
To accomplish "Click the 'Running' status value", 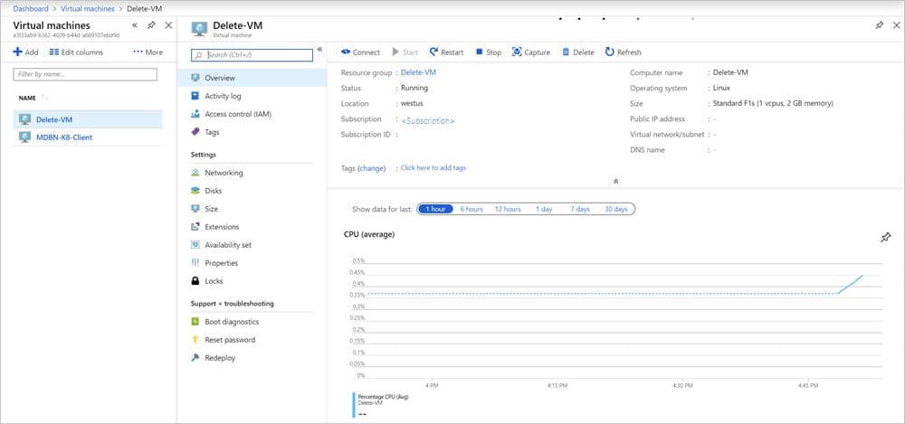I will click(414, 89).
